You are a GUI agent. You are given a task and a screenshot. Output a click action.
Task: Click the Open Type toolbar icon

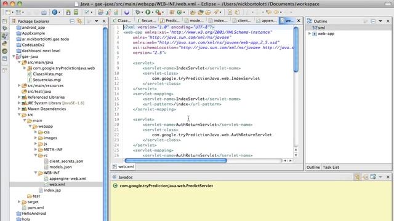(x=193, y=12)
